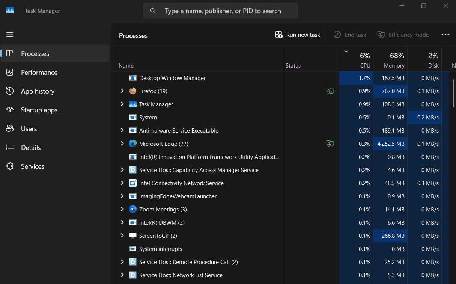The height and width of the screenshot is (284, 456).
Task: Expand Service Host: Network List Service
Action: (x=122, y=275)
